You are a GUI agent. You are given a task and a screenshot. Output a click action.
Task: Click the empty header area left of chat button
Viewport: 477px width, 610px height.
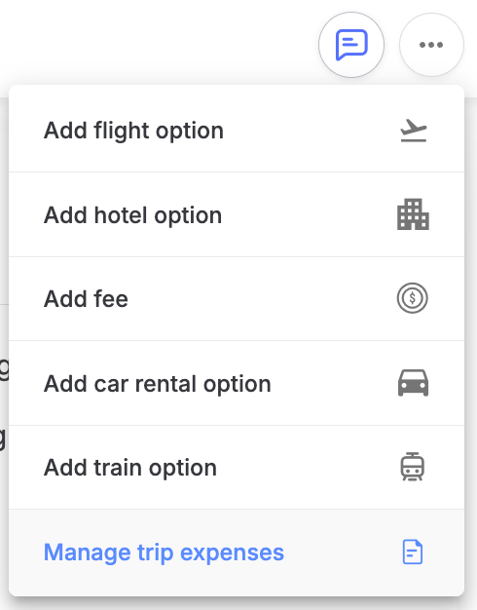pyautogui.click(x=156, y=43)
